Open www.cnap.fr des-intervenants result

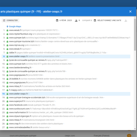(36, 124)
